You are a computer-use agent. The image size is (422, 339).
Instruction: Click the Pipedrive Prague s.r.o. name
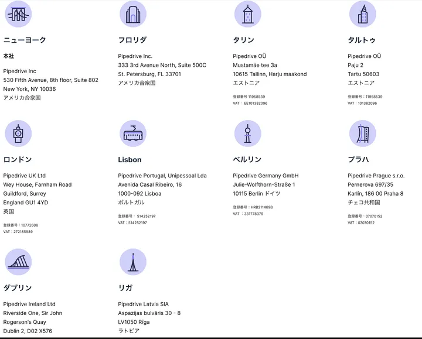(376, 176)
